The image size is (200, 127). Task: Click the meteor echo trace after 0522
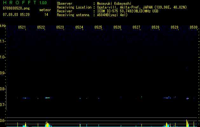click(x=48, y=98)
